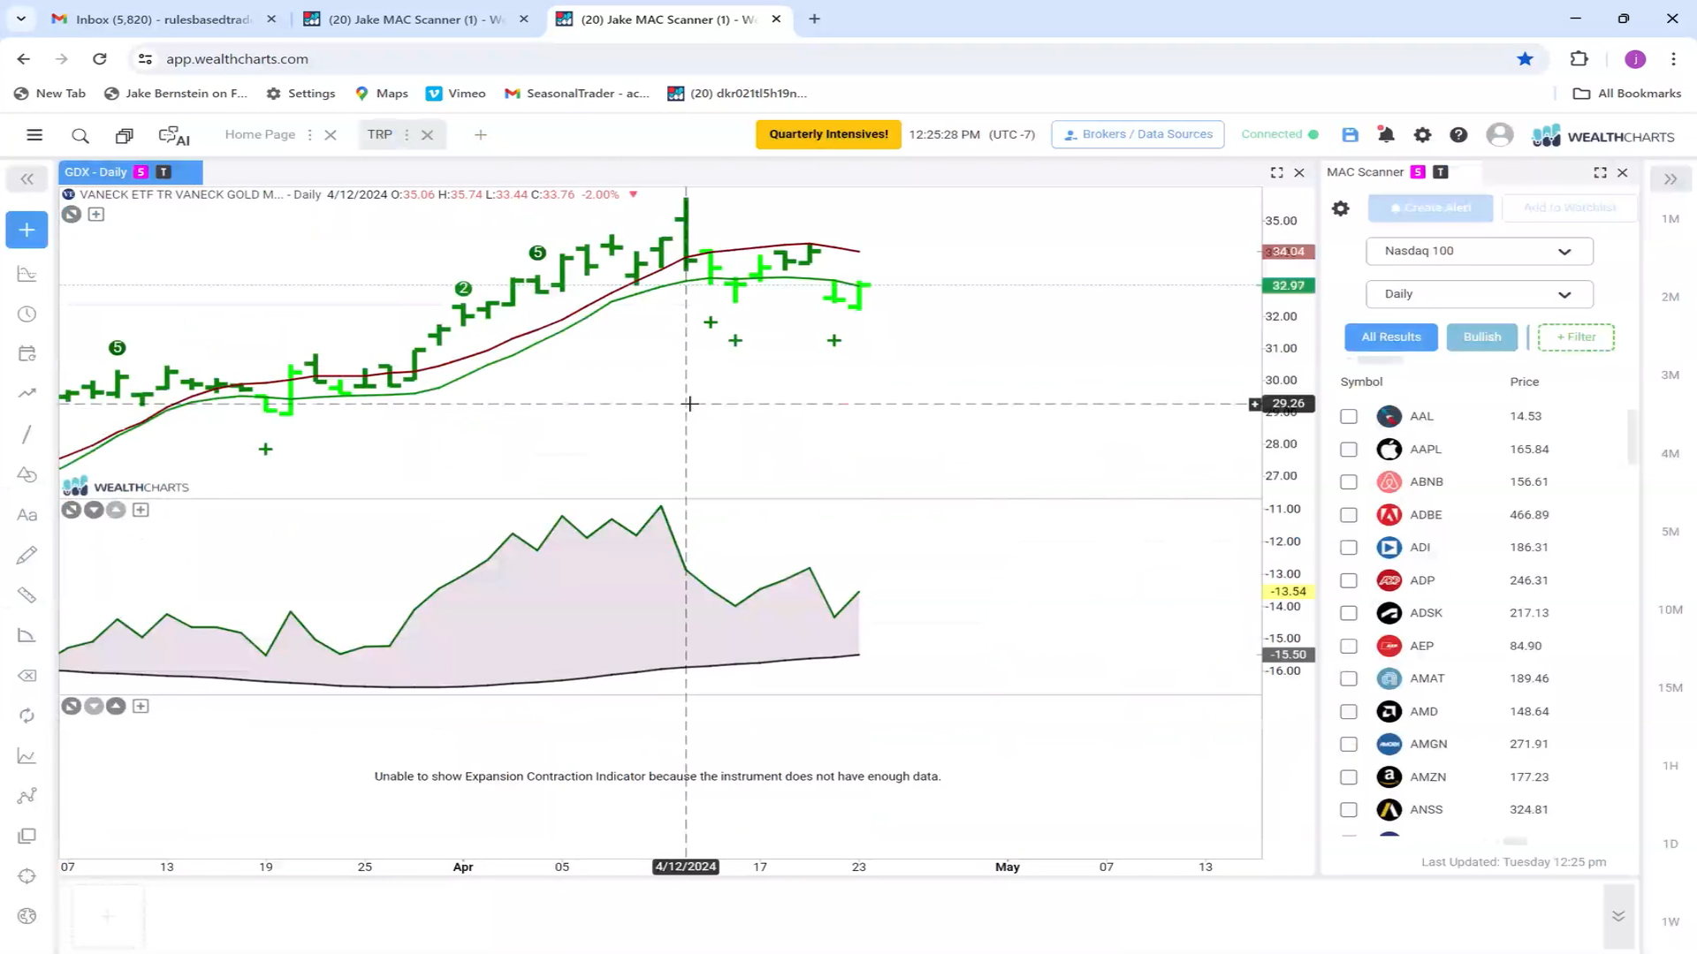The width and height of the screenshot is (1697, 954).
Task: Tick the ABNB checkbox
Action: [x=1348, y=481]
